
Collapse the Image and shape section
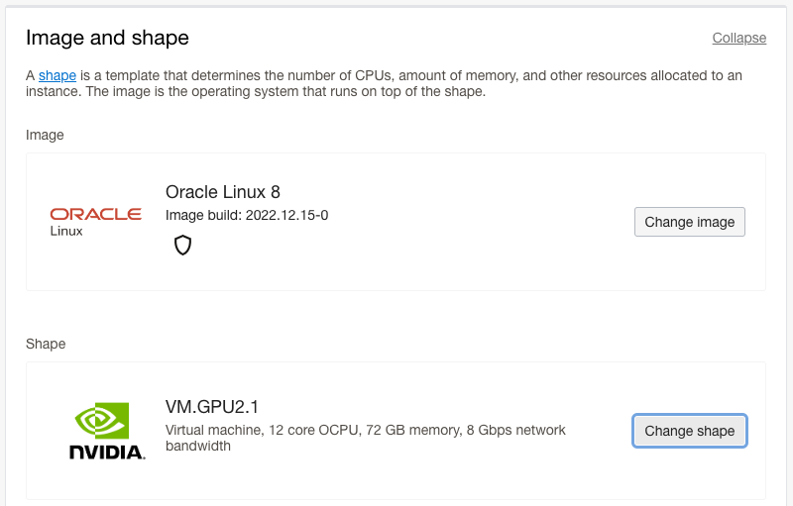(738, 38)
